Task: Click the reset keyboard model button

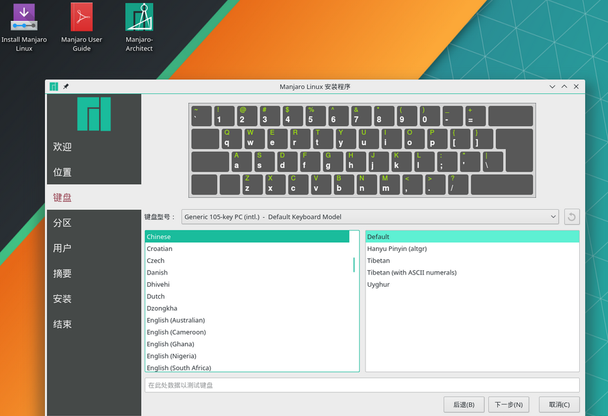Action: (572, 217)
